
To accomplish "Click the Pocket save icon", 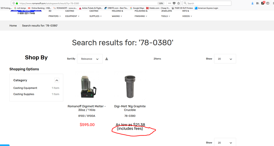I will point(174,3).
